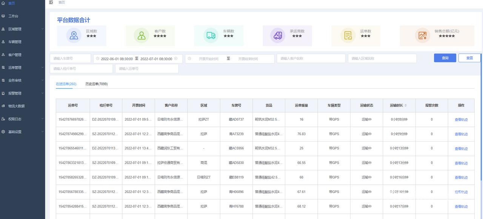Focus the 请输入检斤单号 input field
Image resolution: width=483 pixels, height=219 pixels.
pos(81,69)
